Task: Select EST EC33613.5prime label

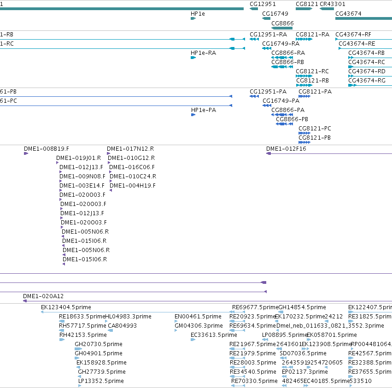Action: [214, 335]
